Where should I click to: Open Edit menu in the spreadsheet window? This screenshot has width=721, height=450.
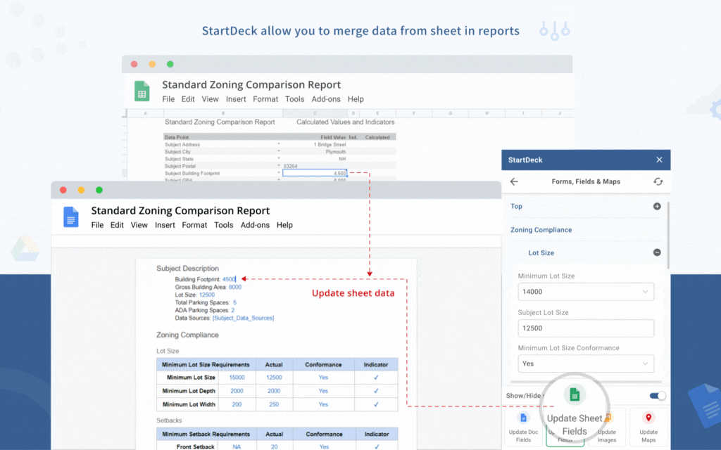187,99
